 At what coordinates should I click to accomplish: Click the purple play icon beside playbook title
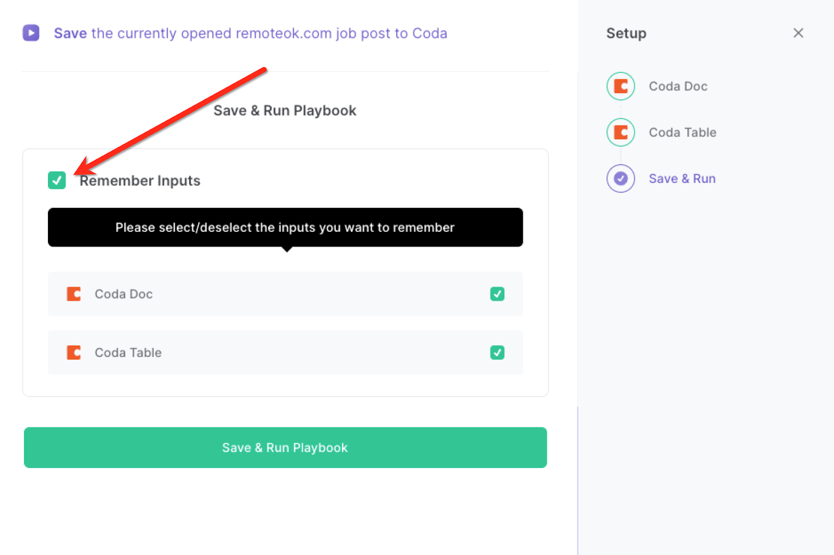[31, 33]
